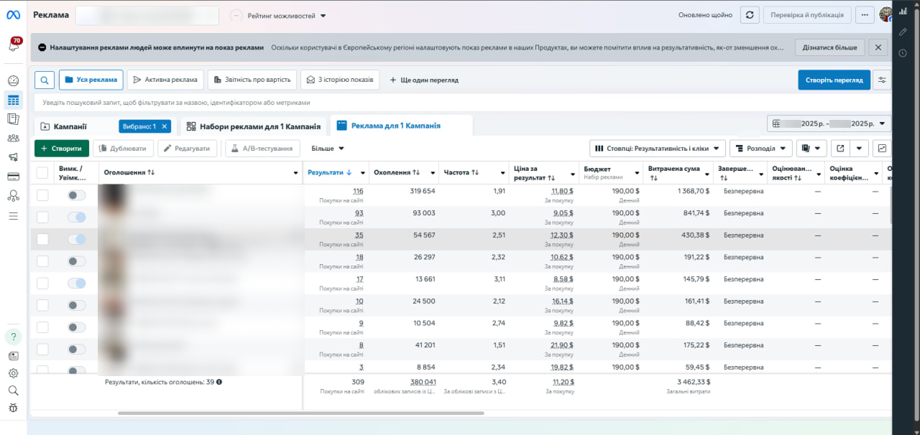920x435 pixels.
Task: Open the date range picker dropdown
Action: tap(829, 123)
